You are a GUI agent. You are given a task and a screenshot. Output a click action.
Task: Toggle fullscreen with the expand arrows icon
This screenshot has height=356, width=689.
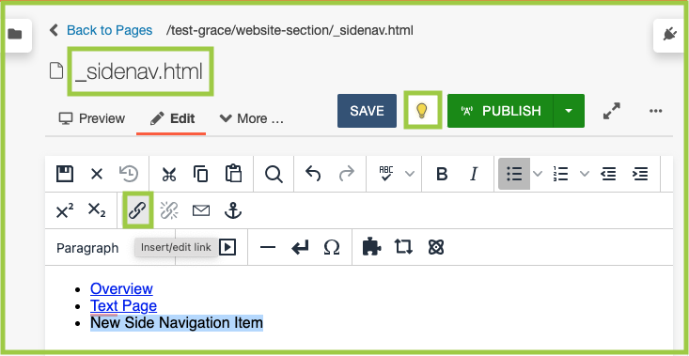[x=612, y=111]
